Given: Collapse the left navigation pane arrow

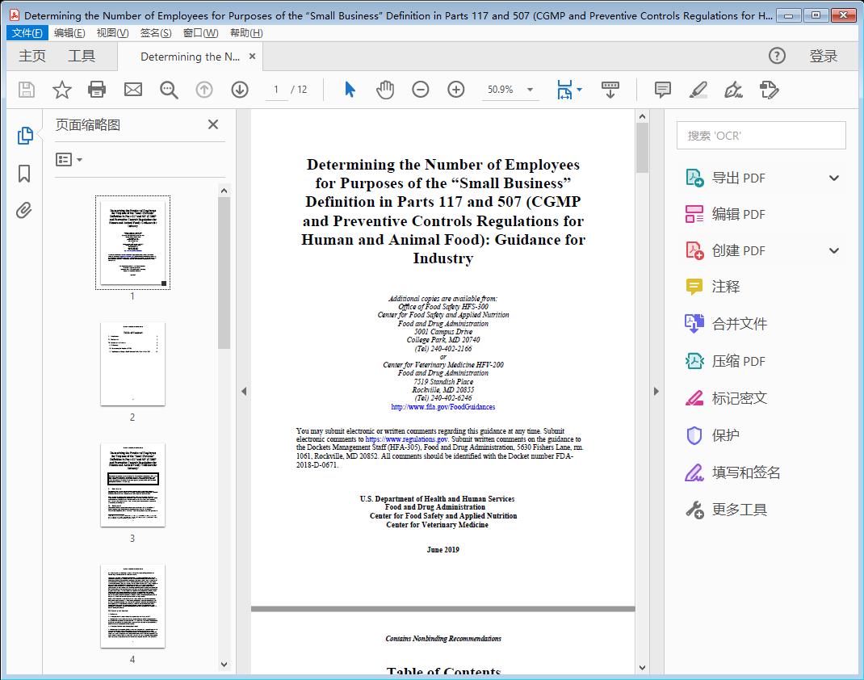Looking at the screenshot, I should pyautogui.click(x=244, y=392).
